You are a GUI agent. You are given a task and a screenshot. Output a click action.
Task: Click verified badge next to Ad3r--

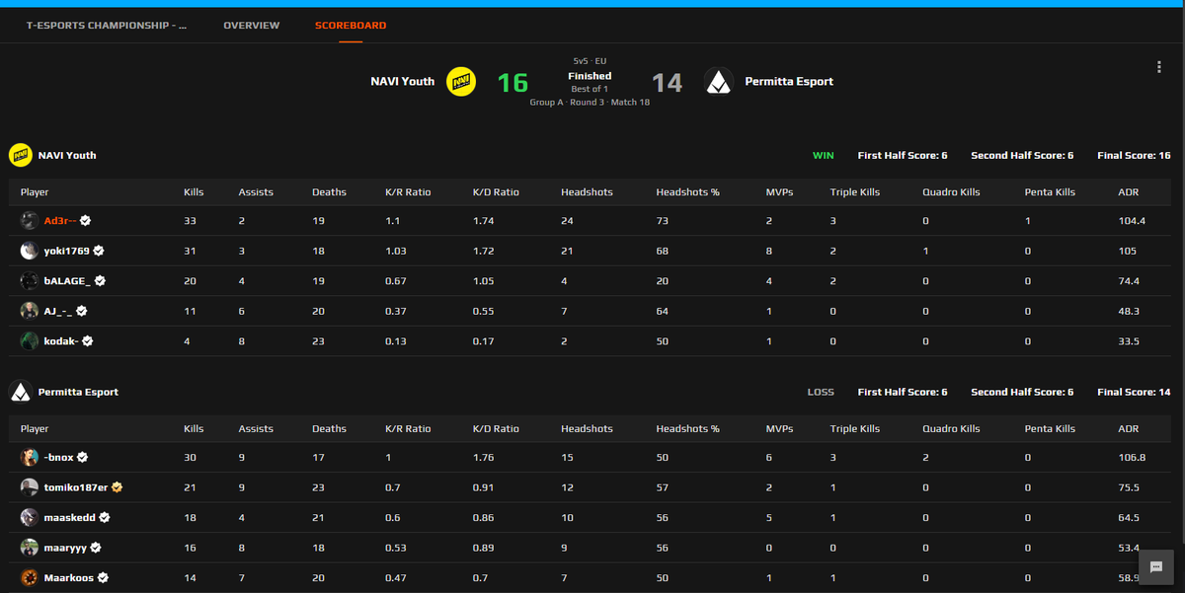(86, 221)
